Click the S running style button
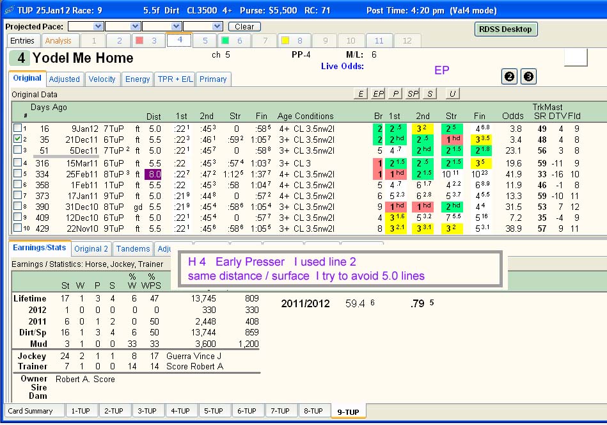The width and height of the screenshot is (607, 425). (430, 93)
